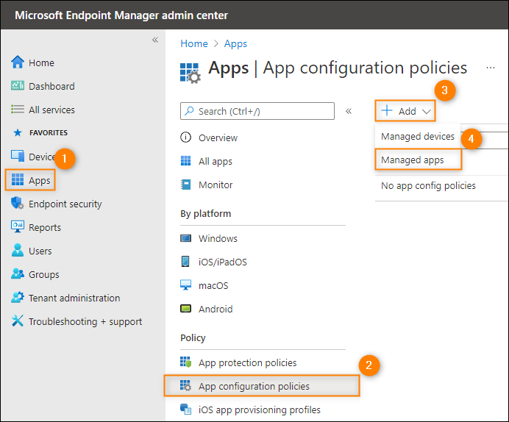
Task: Open Reports in sidebar
Action: 45,227
